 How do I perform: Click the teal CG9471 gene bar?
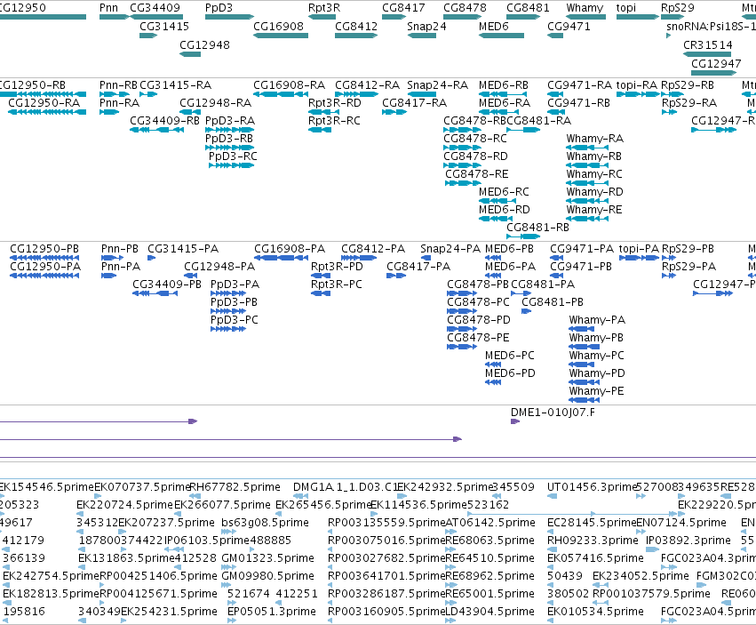[x=555, y=36]
